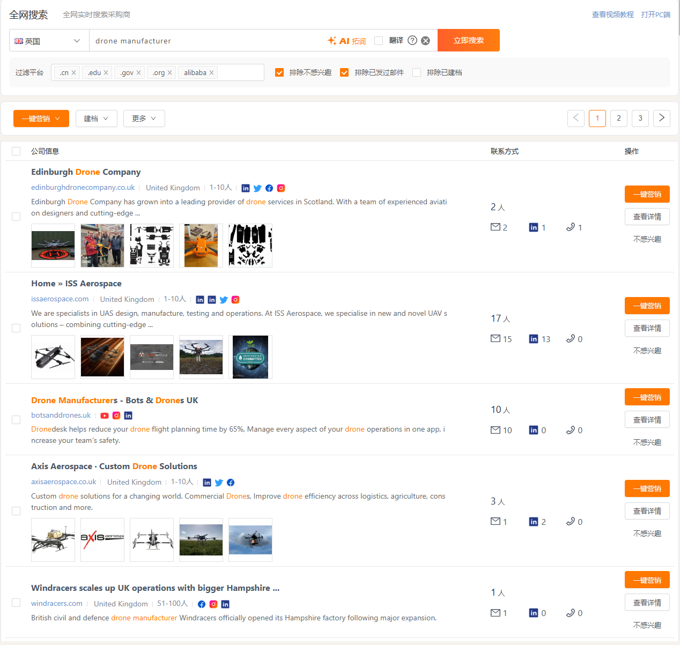Click phone icon for Axis Aerospace row
Image resolution: width=680 pixels, height=645 pixels.
pyautogui.click(x=571, y=521)
